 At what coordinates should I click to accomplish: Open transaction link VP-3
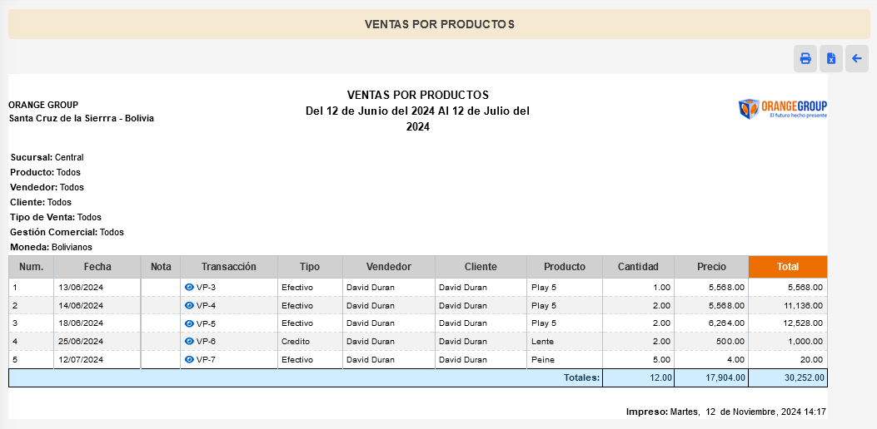point(206,287)
